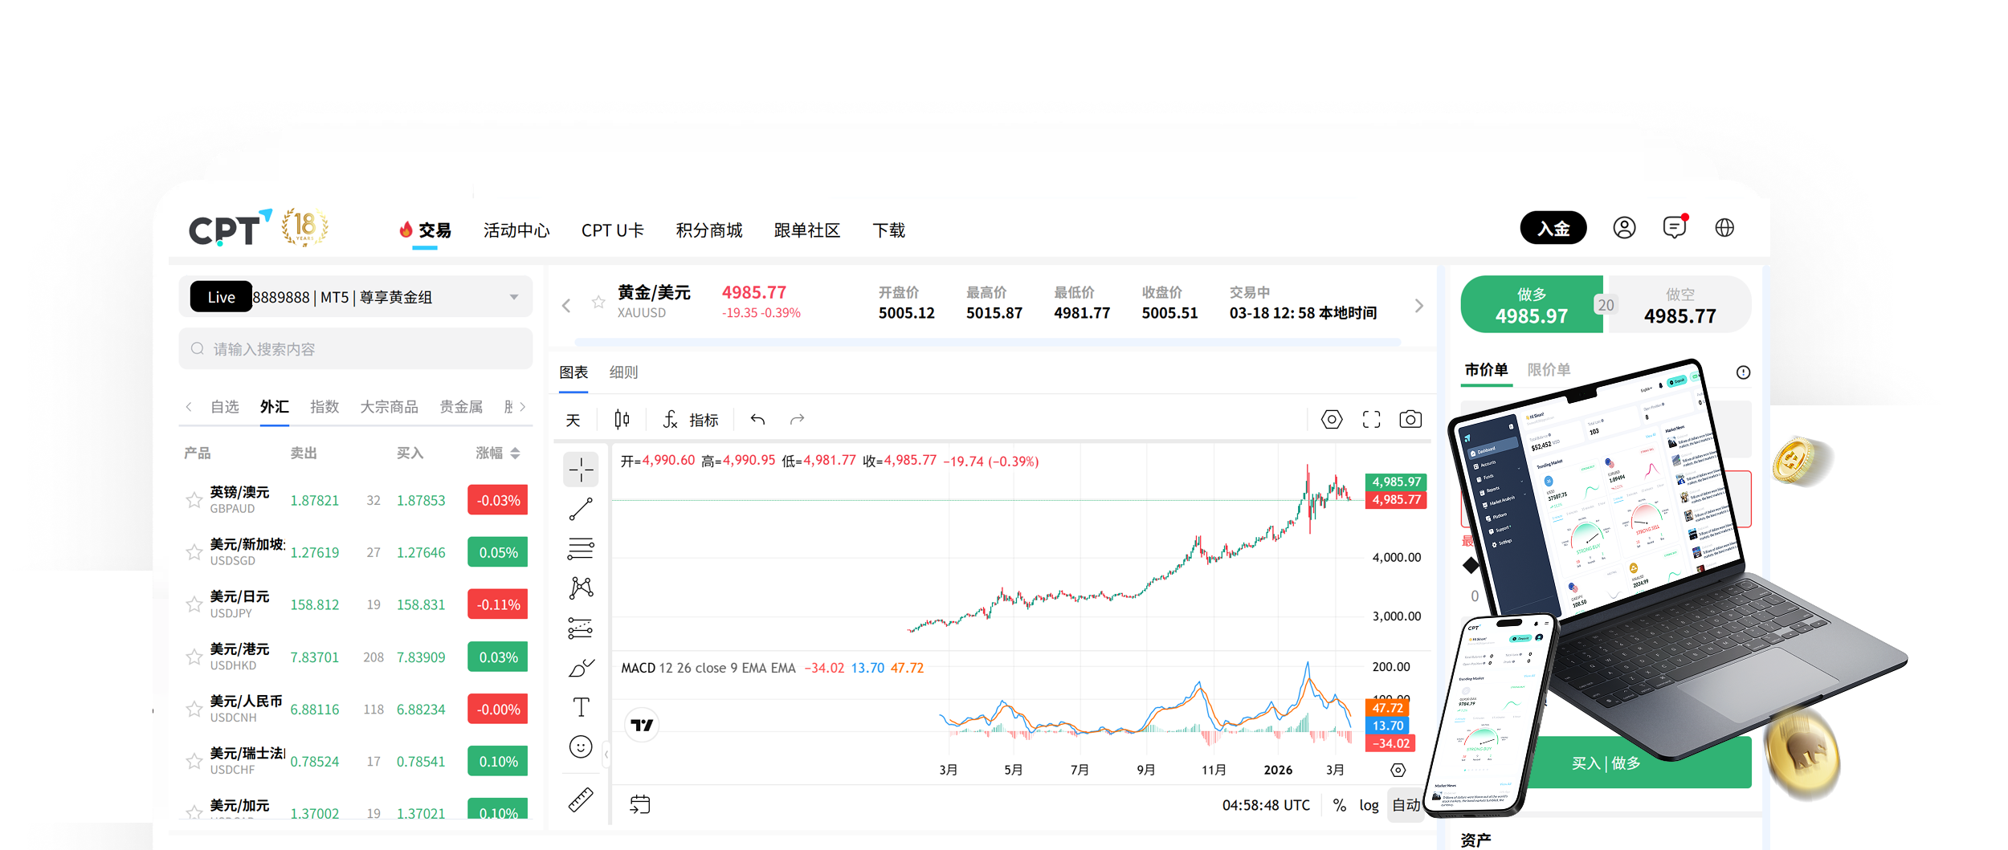Expand the Live account selector dropdown

coord(514,298)
